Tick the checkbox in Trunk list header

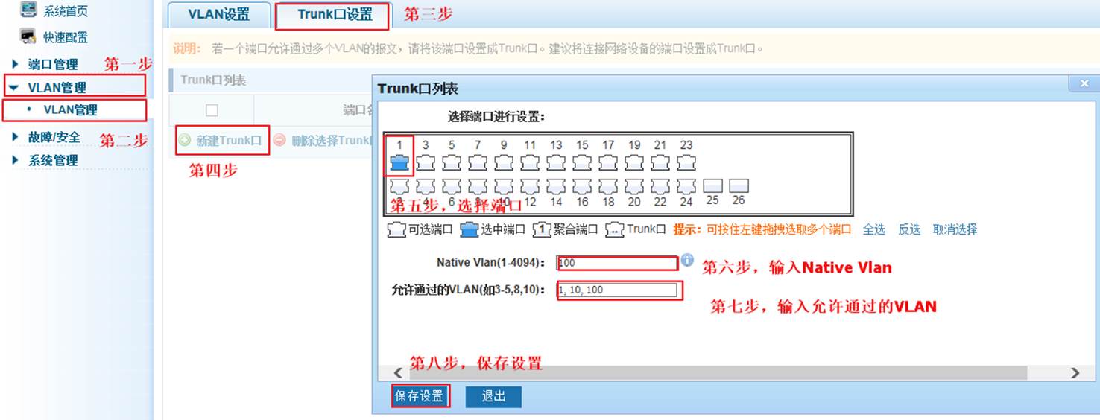tap(212, 110)
